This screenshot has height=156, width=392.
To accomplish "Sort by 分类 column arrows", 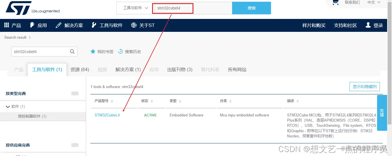I will (x=230, y=101).
